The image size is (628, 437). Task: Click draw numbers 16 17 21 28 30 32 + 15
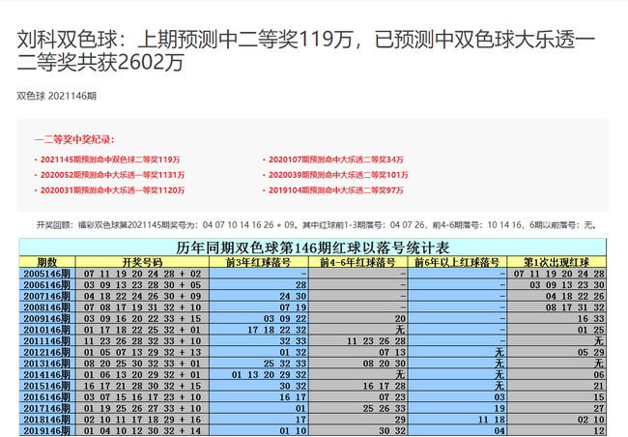tap(142, 386)
